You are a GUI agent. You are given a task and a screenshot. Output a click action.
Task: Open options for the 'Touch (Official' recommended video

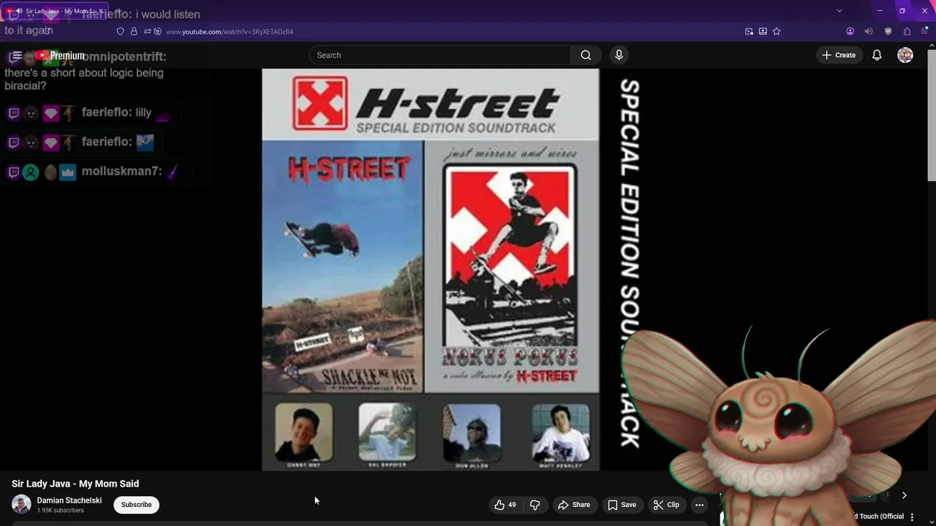click(912, 517)
